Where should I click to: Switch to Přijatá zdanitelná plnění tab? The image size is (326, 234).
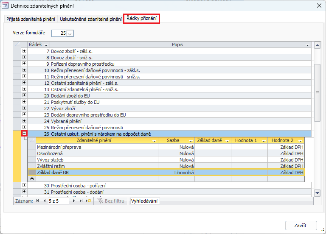[x=31, y=19]
